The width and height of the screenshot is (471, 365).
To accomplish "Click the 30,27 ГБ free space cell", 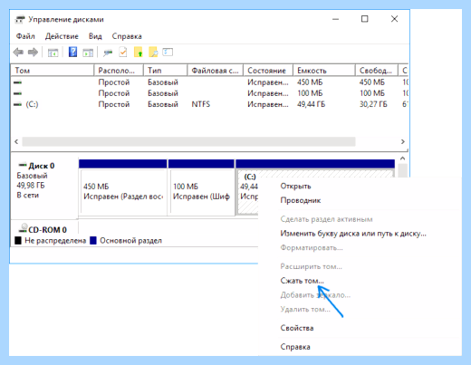I will point(373,104).
